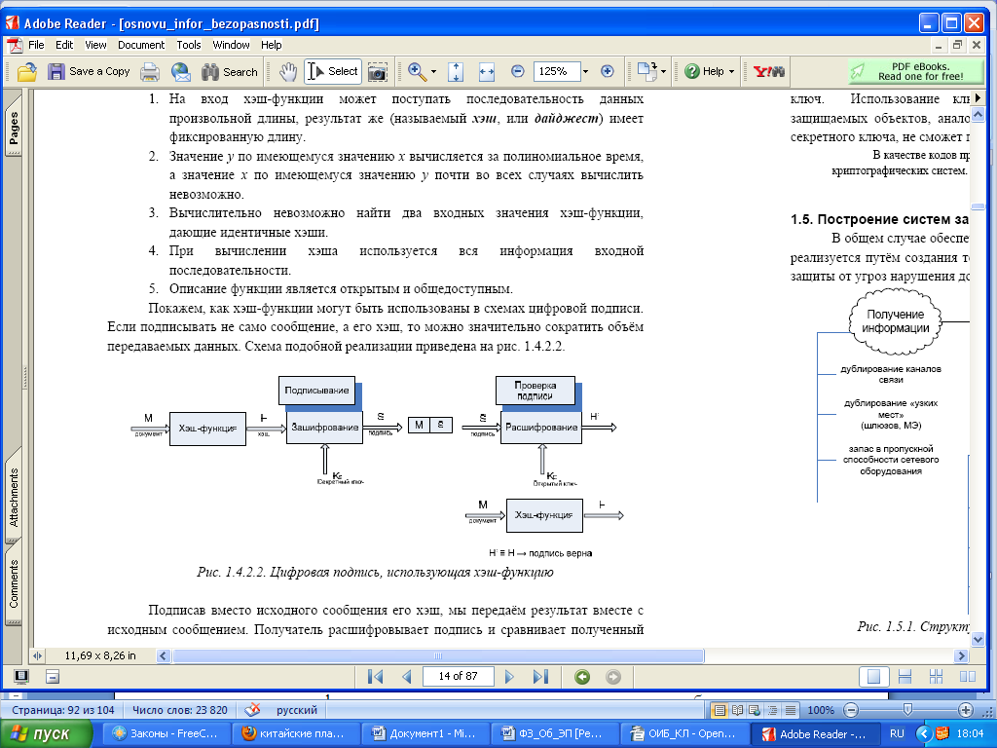Open the Edit menu
Viewport: 997px width, 748px height.
click(64, 45)
